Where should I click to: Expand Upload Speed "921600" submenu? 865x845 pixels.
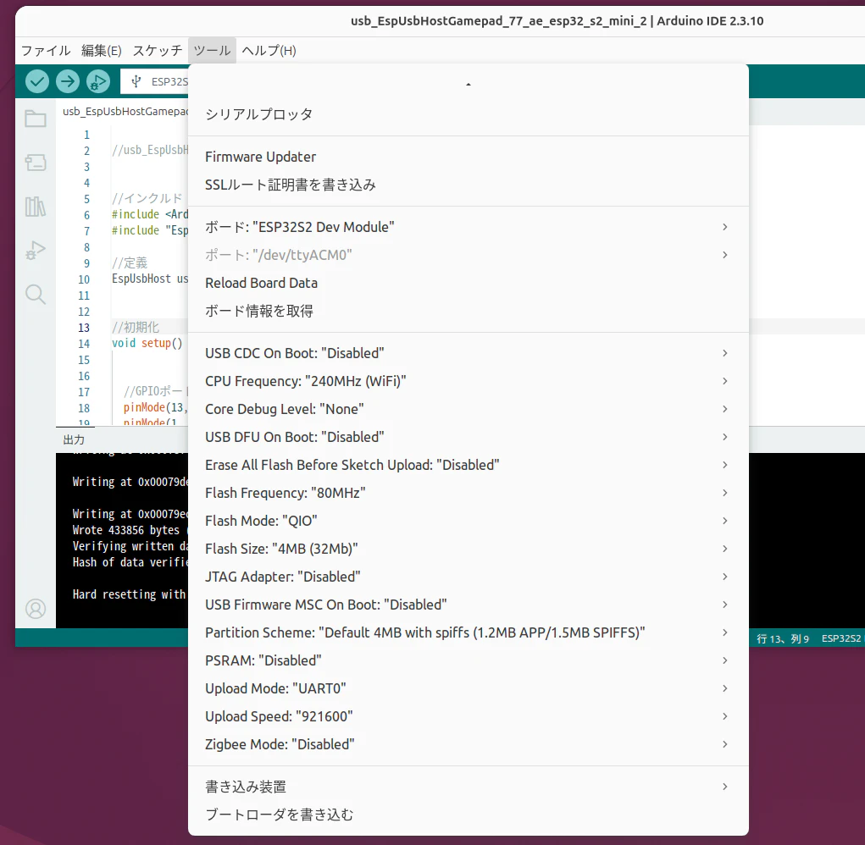coord(468,716)
